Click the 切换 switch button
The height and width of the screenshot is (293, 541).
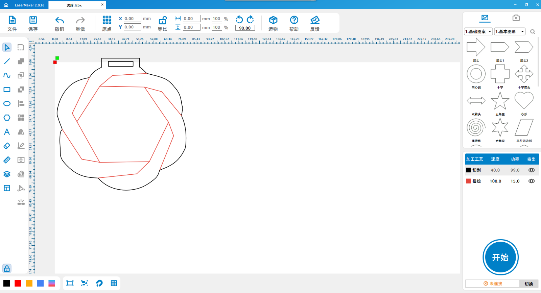[528, 284]
